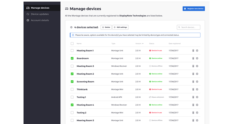The height and width of the screenshot is (124, 233).
Task: Delete Screening Room using trash icon
Action: 193,82
